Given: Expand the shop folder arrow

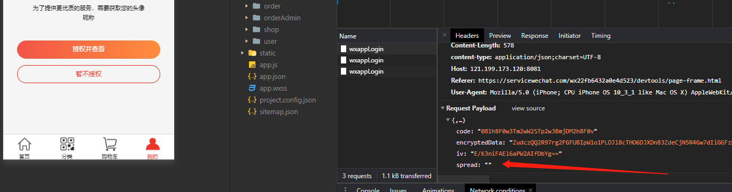Looking at the screenshot, I should point(246,29).
